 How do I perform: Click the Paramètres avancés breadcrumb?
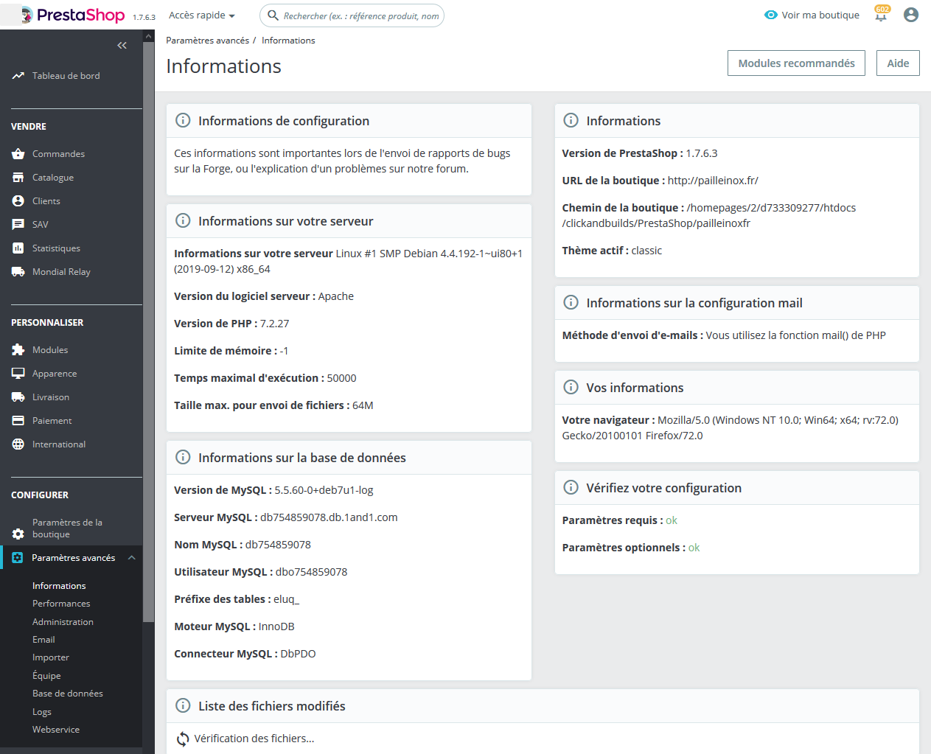coord(207,41)
